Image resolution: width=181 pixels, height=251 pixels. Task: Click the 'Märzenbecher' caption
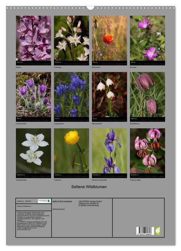click(97, 124)
